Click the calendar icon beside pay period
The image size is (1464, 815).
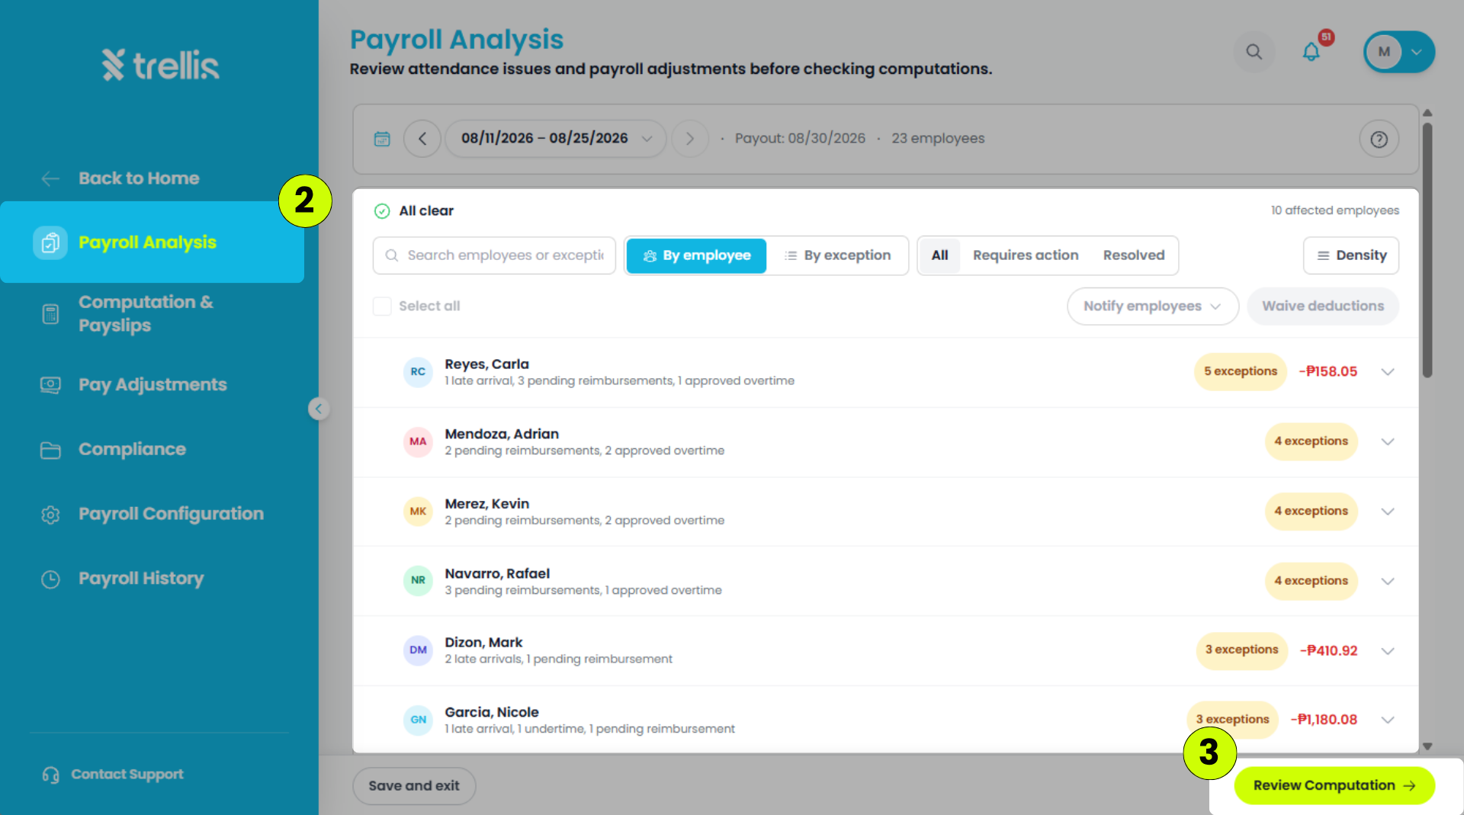[x=382, y=139]
